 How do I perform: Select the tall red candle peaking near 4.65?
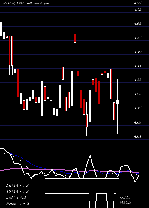pyautogui.click(x=75, y=38)
